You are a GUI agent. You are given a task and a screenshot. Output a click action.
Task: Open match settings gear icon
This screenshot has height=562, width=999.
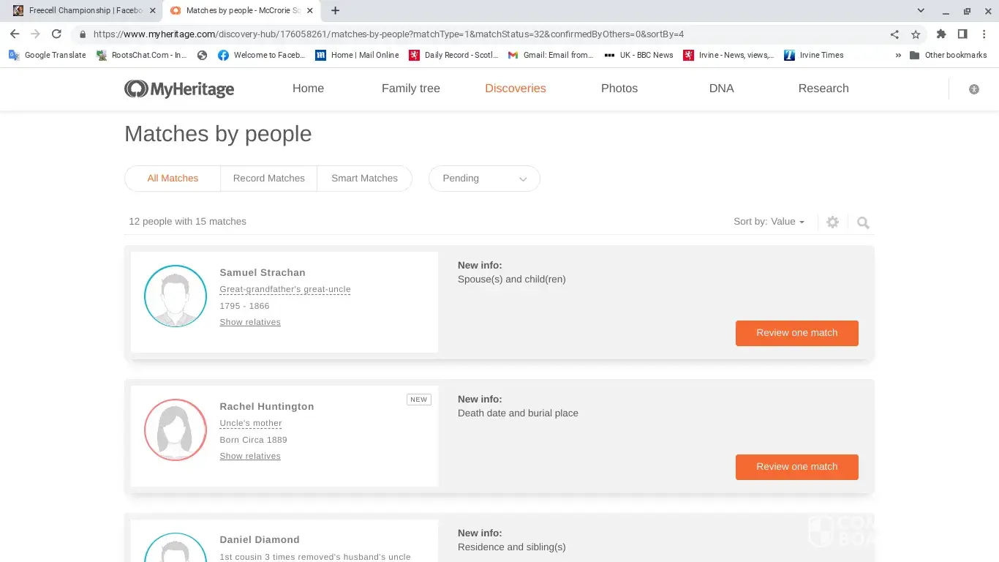[832, 222]
